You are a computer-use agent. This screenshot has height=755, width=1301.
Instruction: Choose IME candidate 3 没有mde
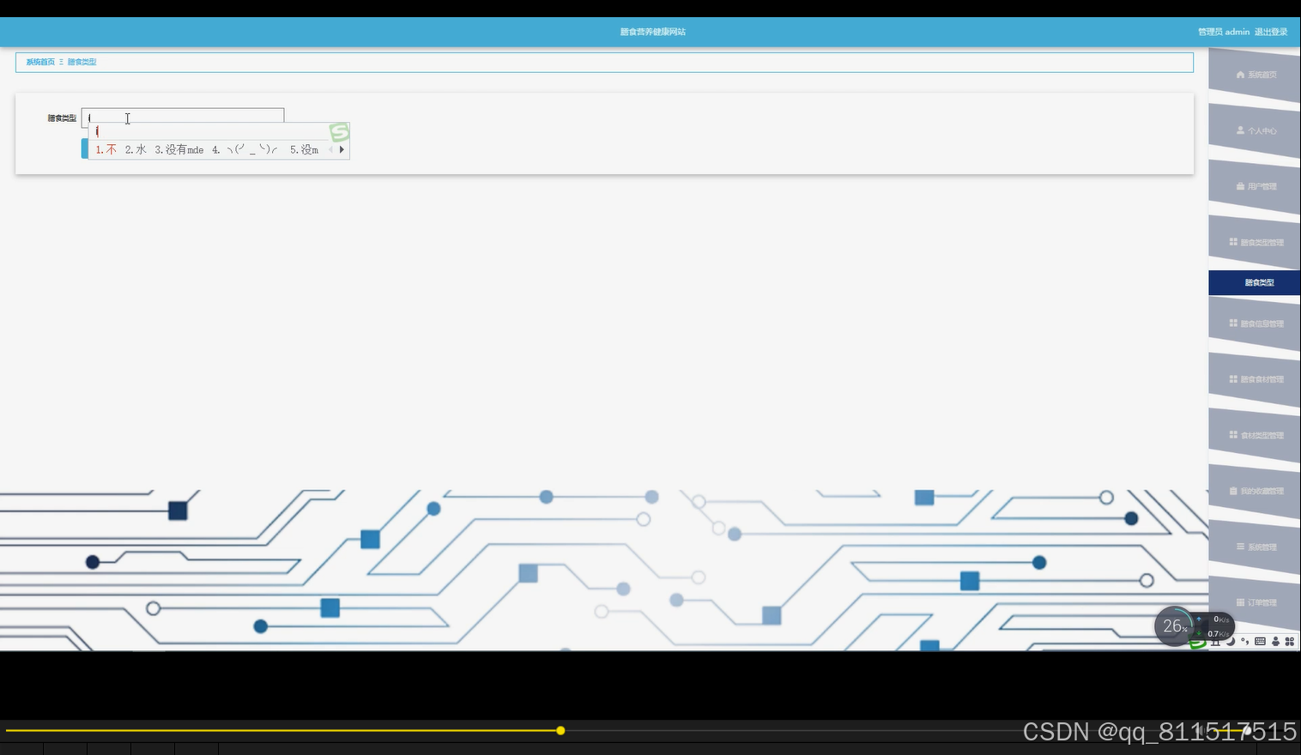[x=179, y=149]
